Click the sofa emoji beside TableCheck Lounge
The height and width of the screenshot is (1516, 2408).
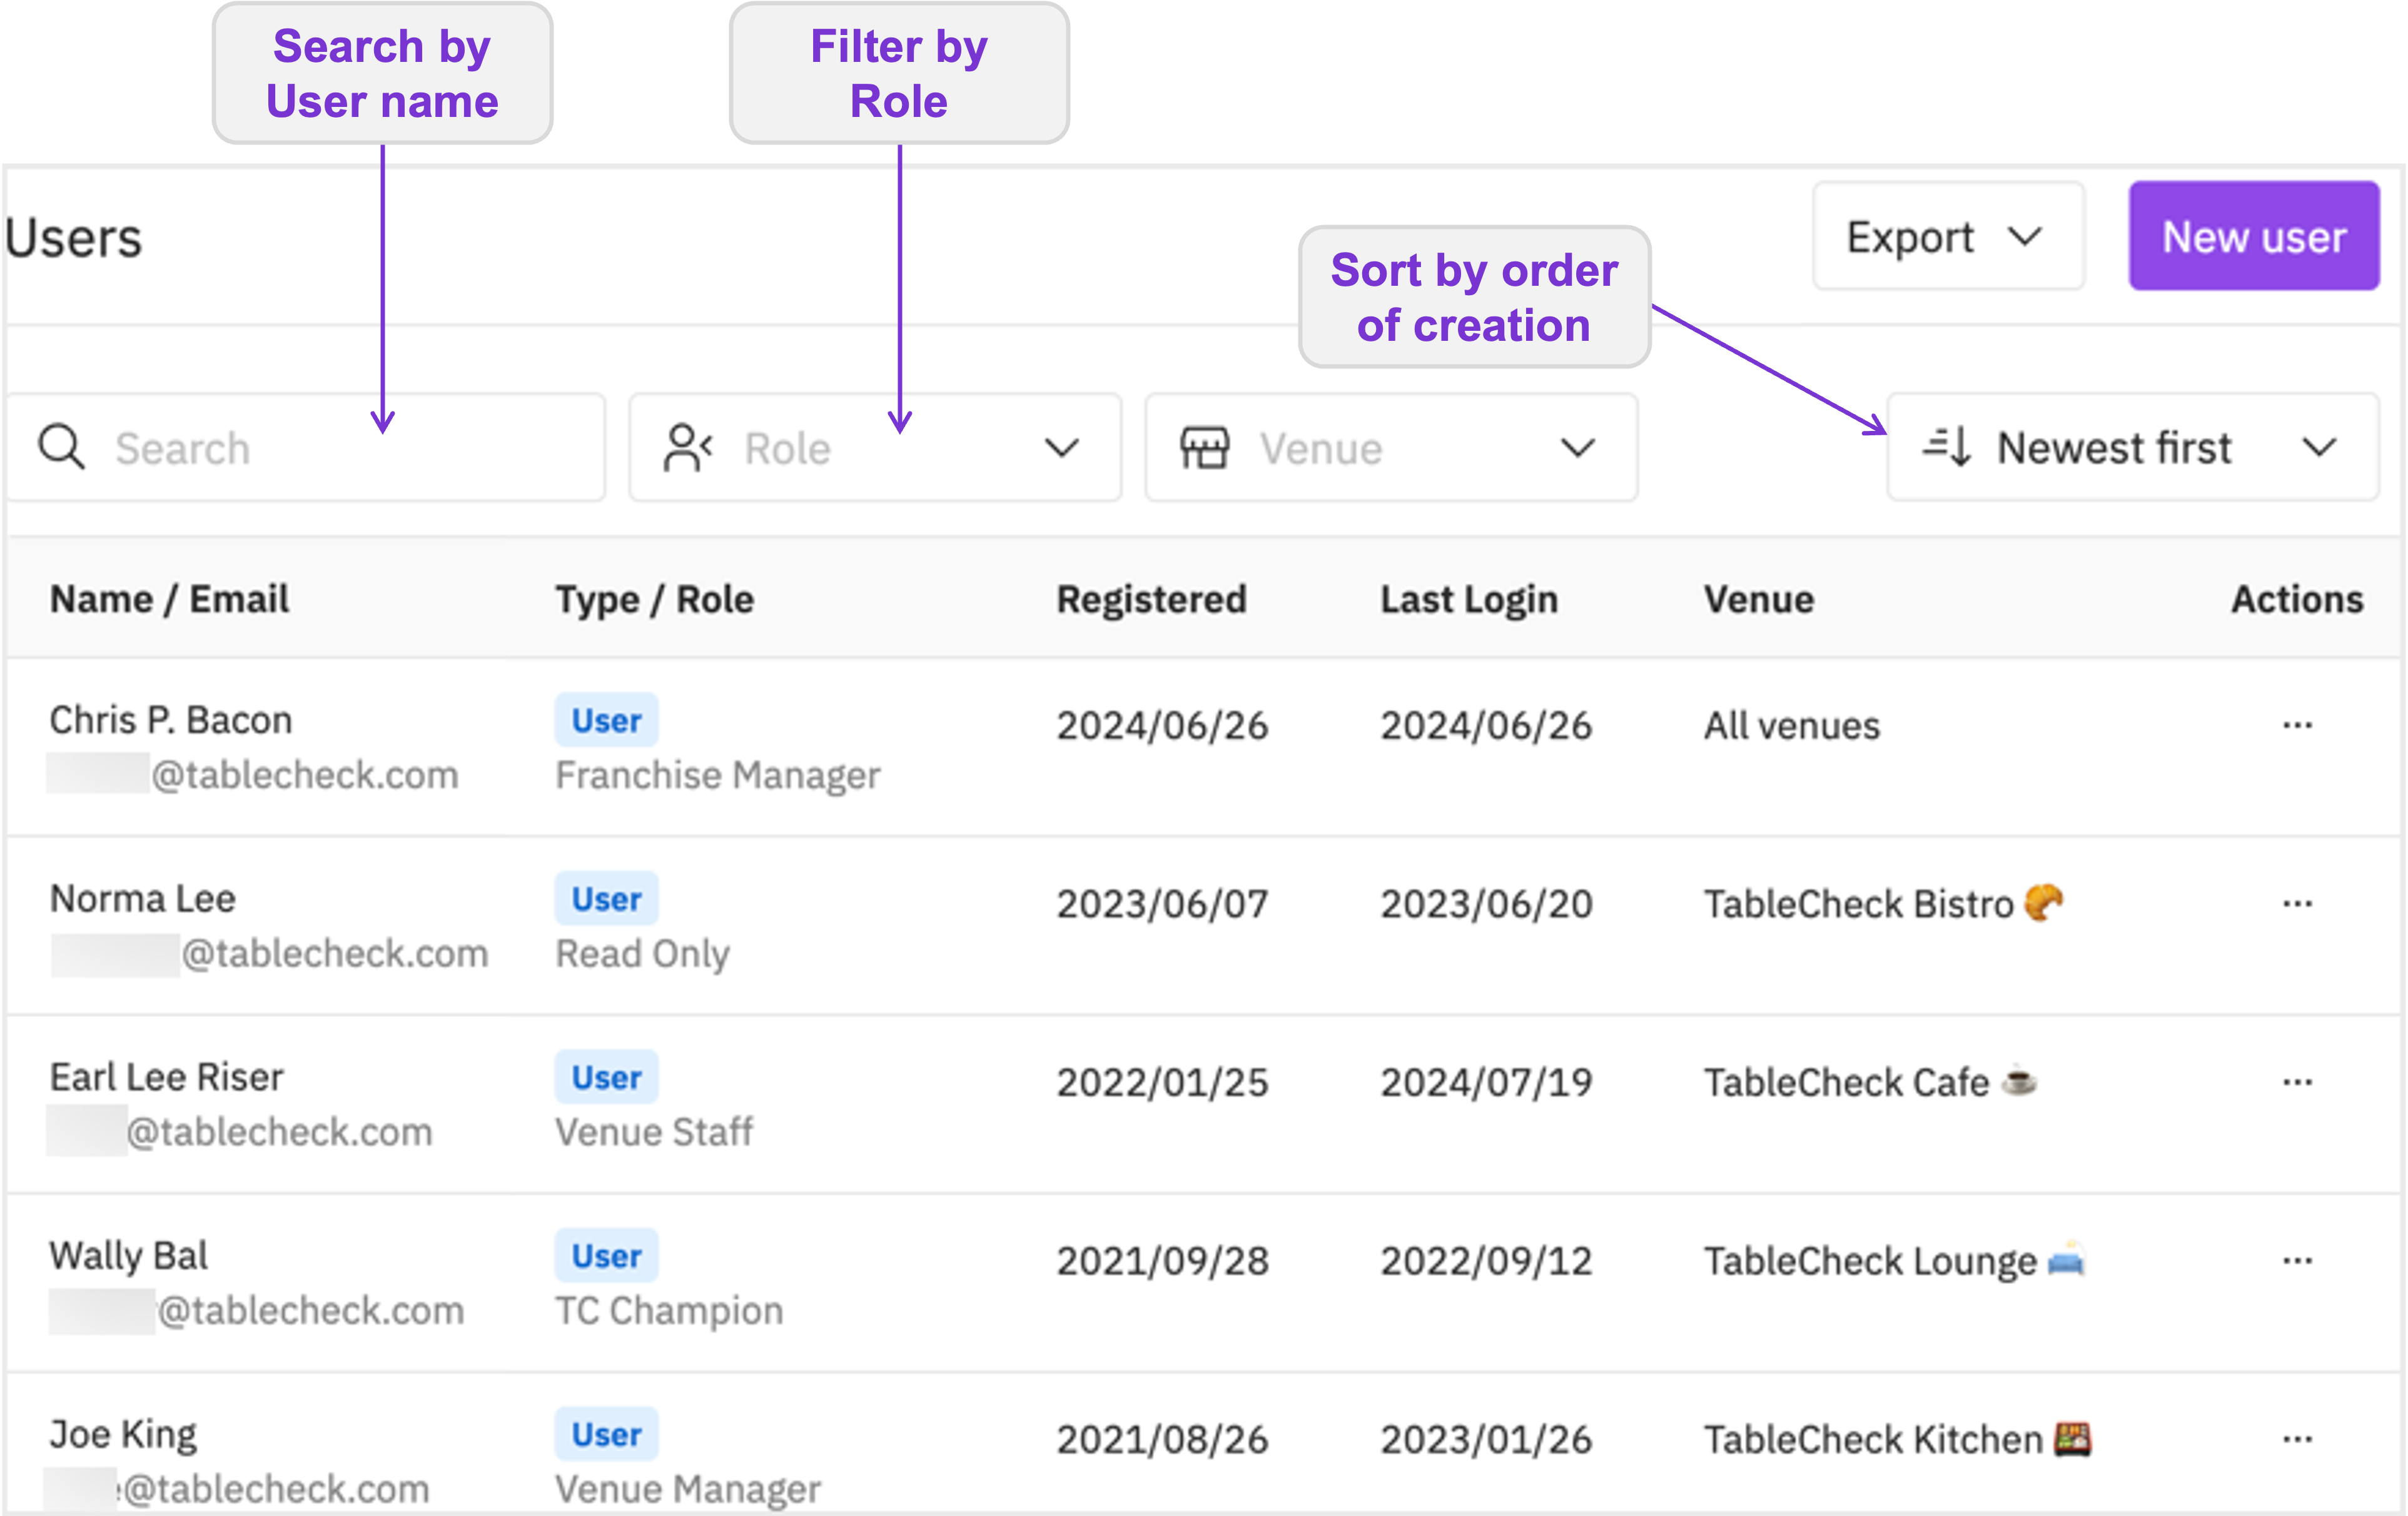2066,1259
